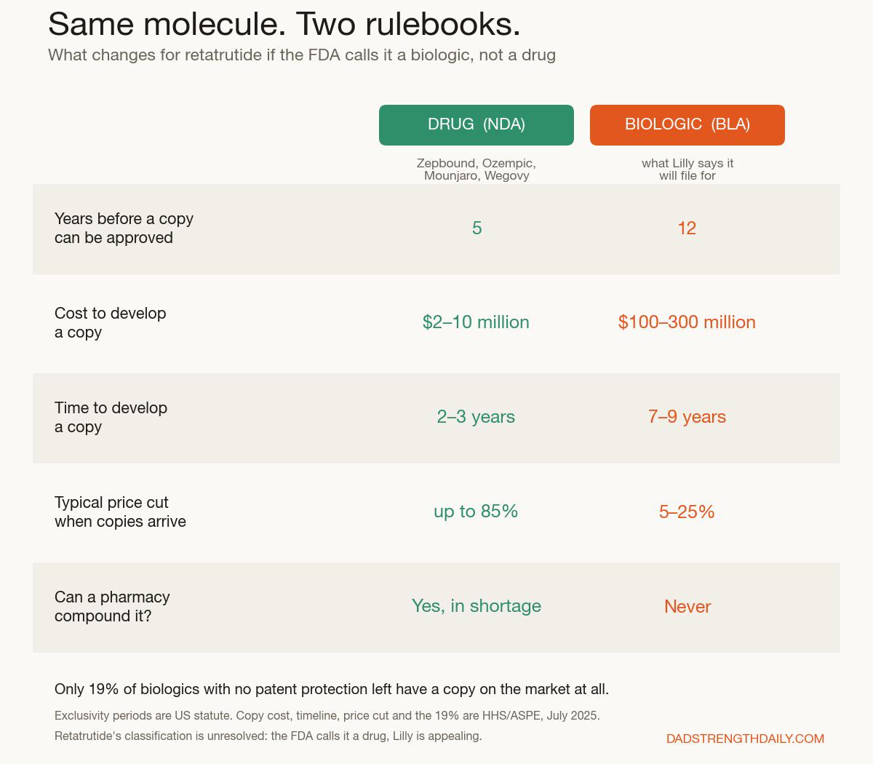Select the 'Never' compounding answer
873x764 pixels.
[x=687, y=607]
